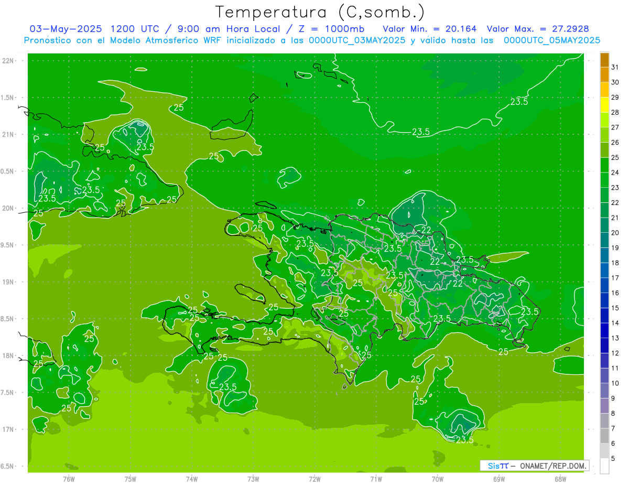Click the colorbar value 19

615,248
